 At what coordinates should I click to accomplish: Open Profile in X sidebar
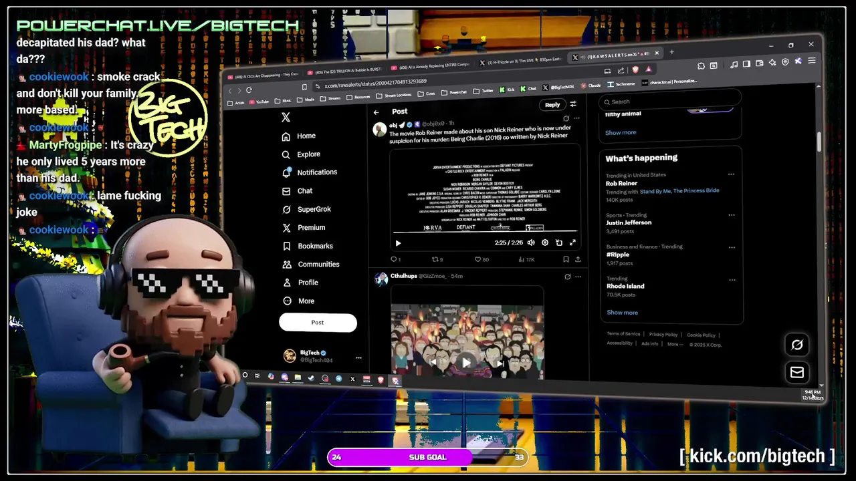pos(300,283)
